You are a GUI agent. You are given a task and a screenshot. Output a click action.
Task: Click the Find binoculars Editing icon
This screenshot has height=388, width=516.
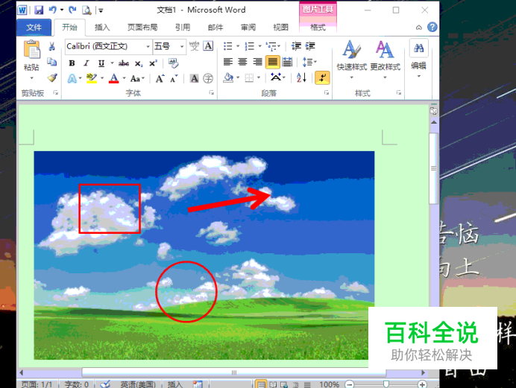pyautogui.click(x=418, y=48)
